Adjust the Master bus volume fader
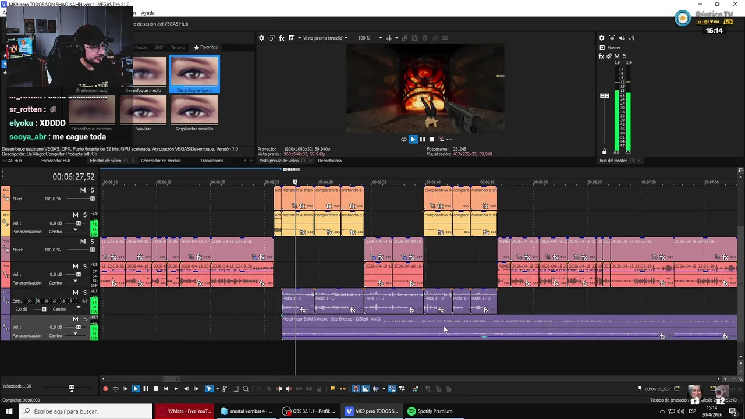The height and width of the screenshot is (419, 745). coord(604,95)
